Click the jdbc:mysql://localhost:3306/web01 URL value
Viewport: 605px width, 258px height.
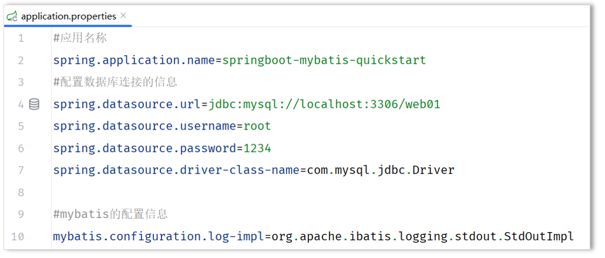tap(324, 104)
